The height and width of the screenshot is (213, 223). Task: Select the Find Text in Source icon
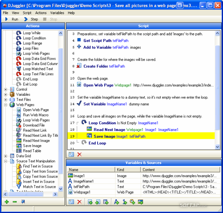[19, 166]
